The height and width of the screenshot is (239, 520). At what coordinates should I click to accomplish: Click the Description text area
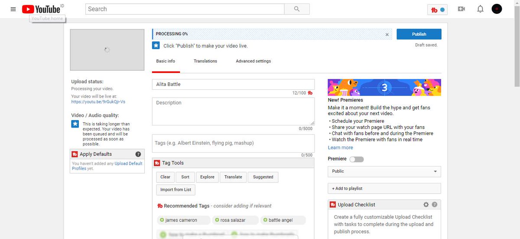233,111
